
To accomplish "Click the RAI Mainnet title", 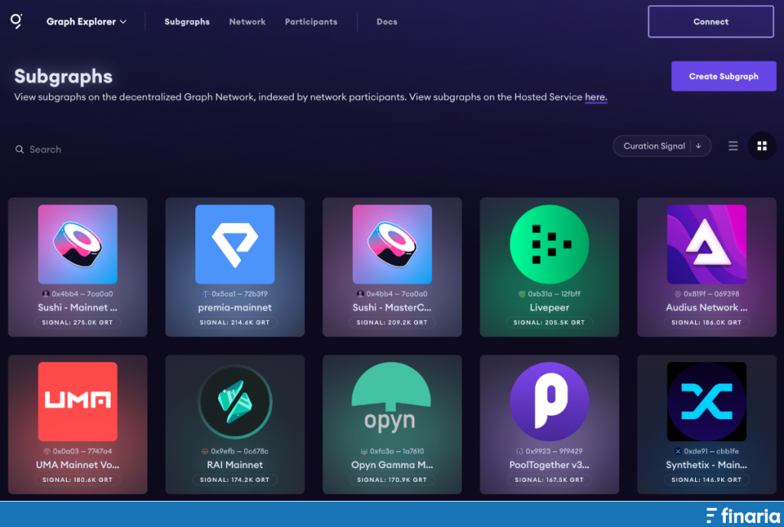I will (x=234, y=464).
